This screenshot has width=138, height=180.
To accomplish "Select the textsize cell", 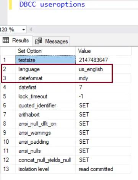I will (45, 60).
